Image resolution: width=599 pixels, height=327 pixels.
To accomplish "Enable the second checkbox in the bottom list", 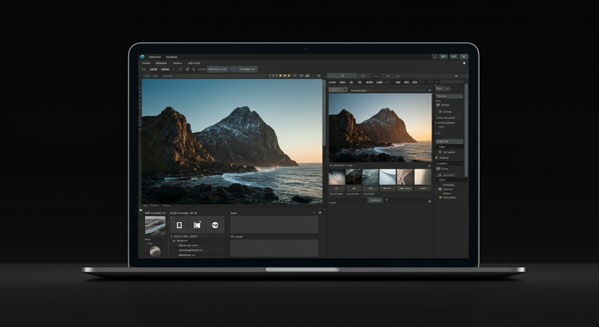I will tap(171, 251).
